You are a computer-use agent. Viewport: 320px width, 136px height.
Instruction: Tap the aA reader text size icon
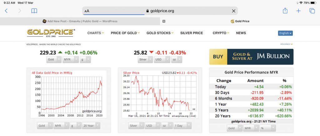[x=87, y=11]
